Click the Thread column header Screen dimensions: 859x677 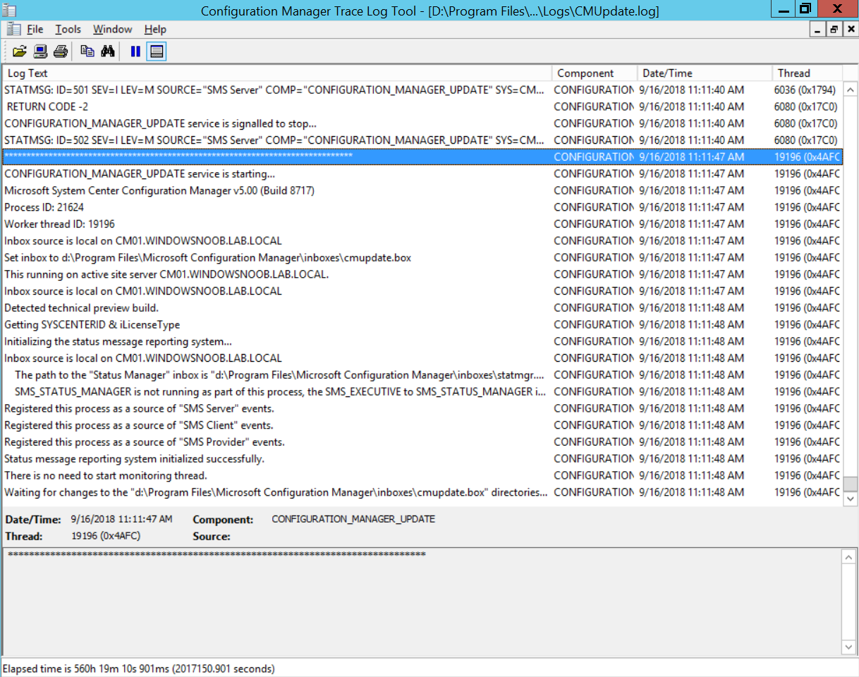point(807,73)
